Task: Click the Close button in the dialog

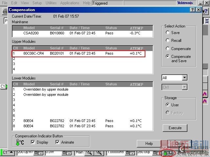Action: [x=179, y=144]
